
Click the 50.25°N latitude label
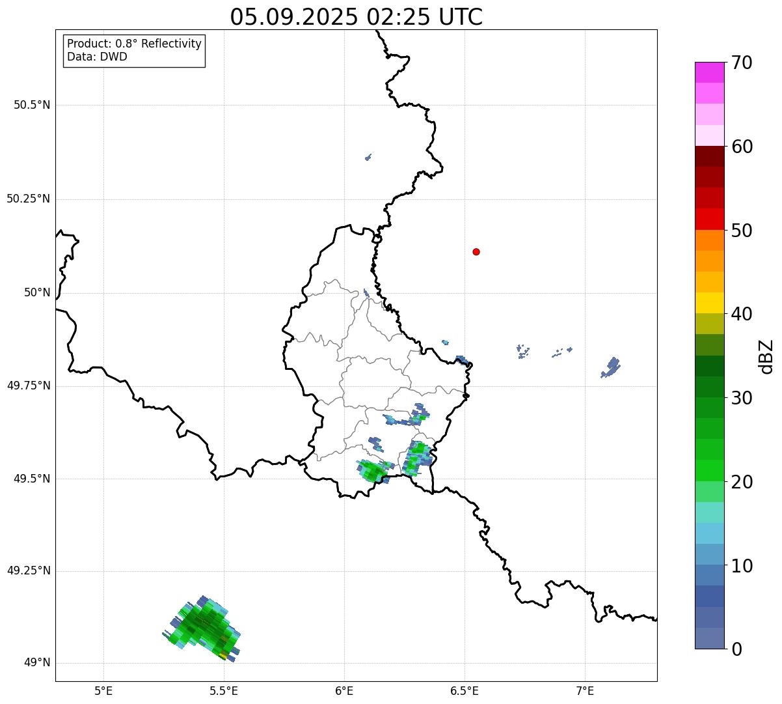tap(29, 199)
